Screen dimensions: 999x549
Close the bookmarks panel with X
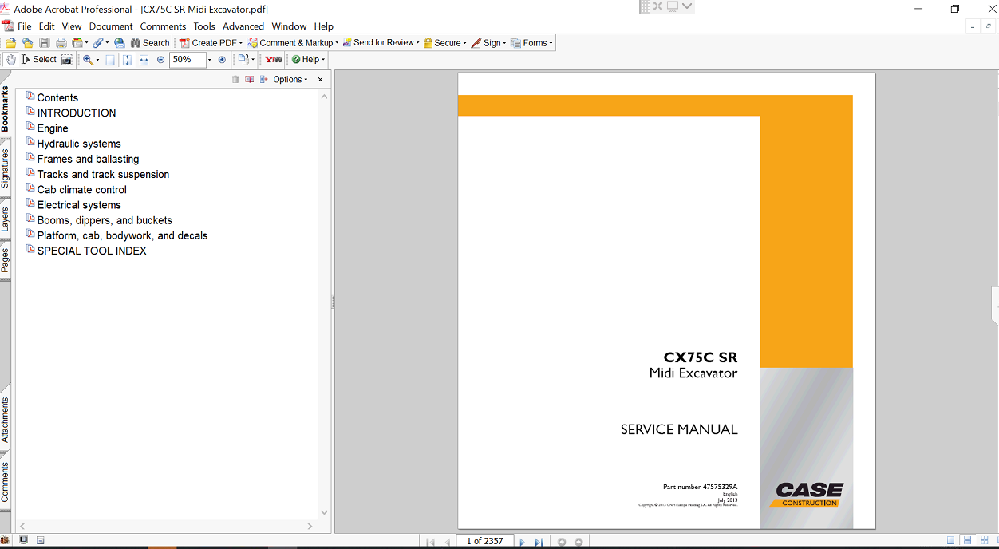(321, 80)
